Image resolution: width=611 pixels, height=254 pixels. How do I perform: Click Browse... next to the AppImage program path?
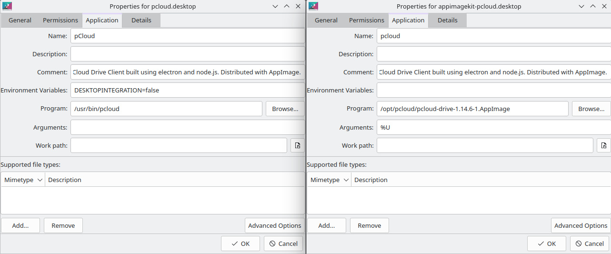coord(591,109)
